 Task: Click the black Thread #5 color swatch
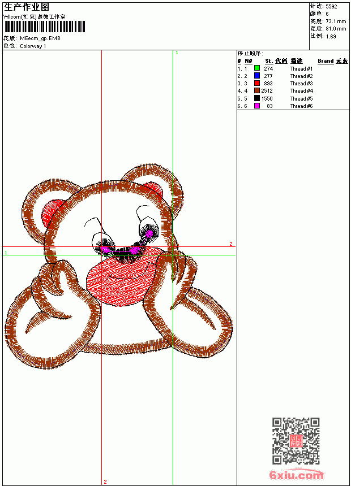tap(257, 98)
